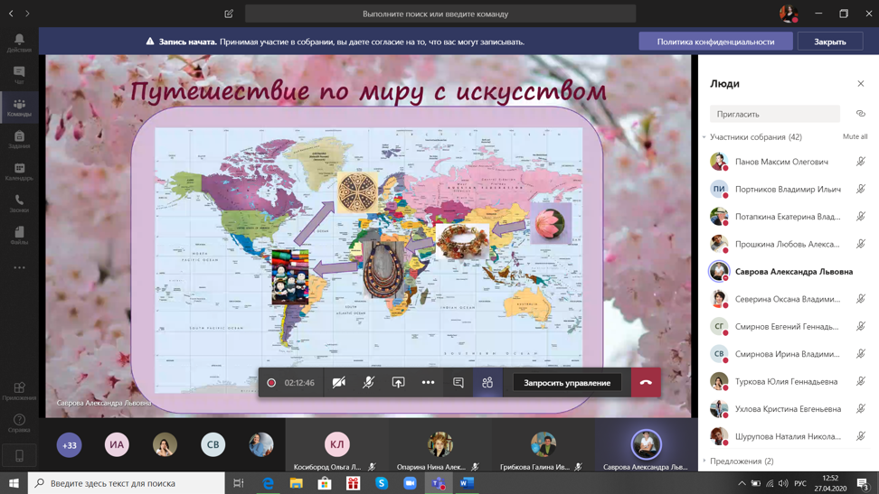Open the Chat icon in left sidebar

[x=19, y=75]
